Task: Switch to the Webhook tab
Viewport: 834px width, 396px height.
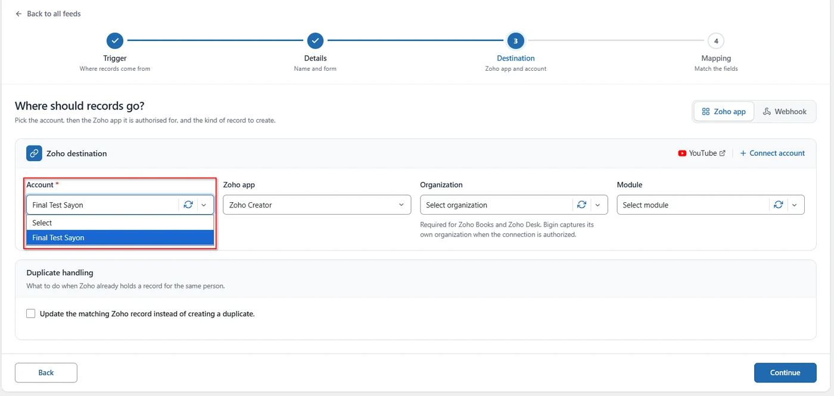Action: 785,111
